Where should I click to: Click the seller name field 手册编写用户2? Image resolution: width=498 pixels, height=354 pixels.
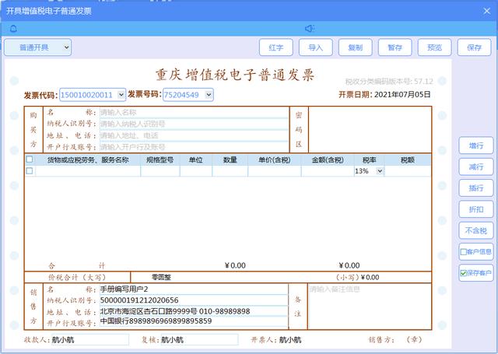click(194, 289)
